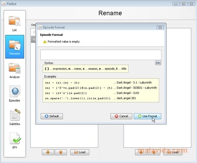
Task: Click result text "dark.angel.301"
Action: (126, 98)
